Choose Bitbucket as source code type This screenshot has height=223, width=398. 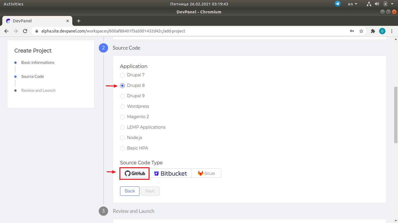point(170,173)
